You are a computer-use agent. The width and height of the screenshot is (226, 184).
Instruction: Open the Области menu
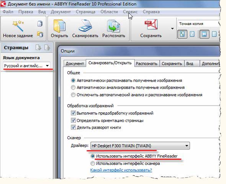click(x=109, y=12)
